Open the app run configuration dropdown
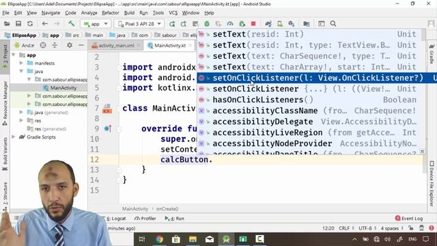 pos(96,24)
